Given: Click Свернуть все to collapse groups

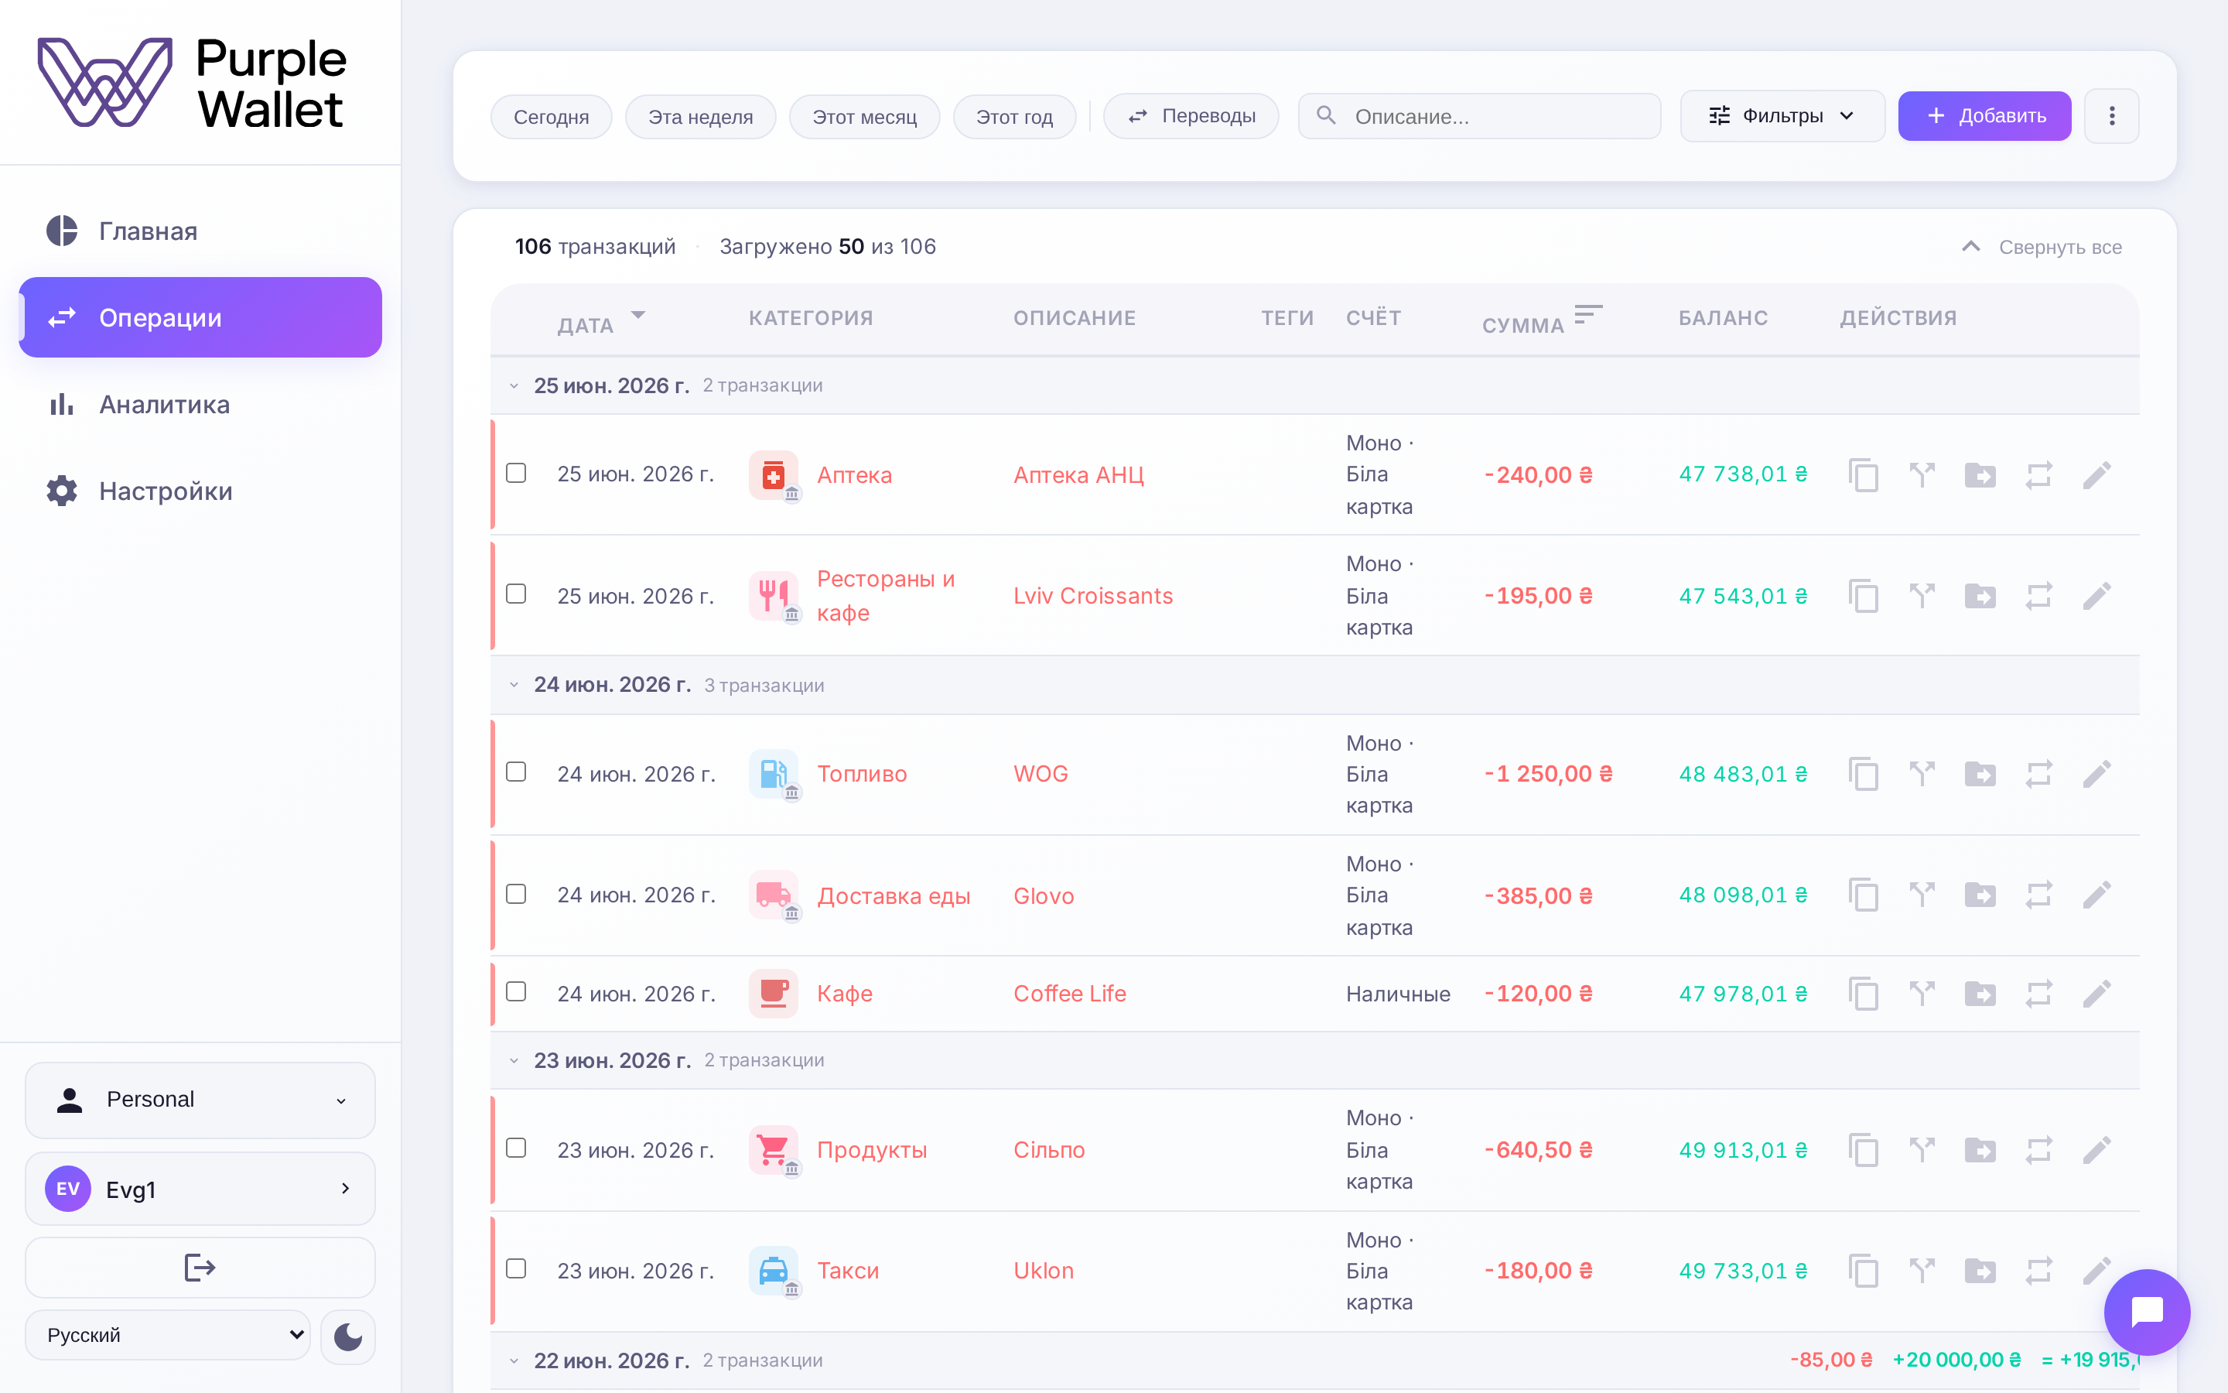Looking at the screenshot, I should [x=2041, y=247].
